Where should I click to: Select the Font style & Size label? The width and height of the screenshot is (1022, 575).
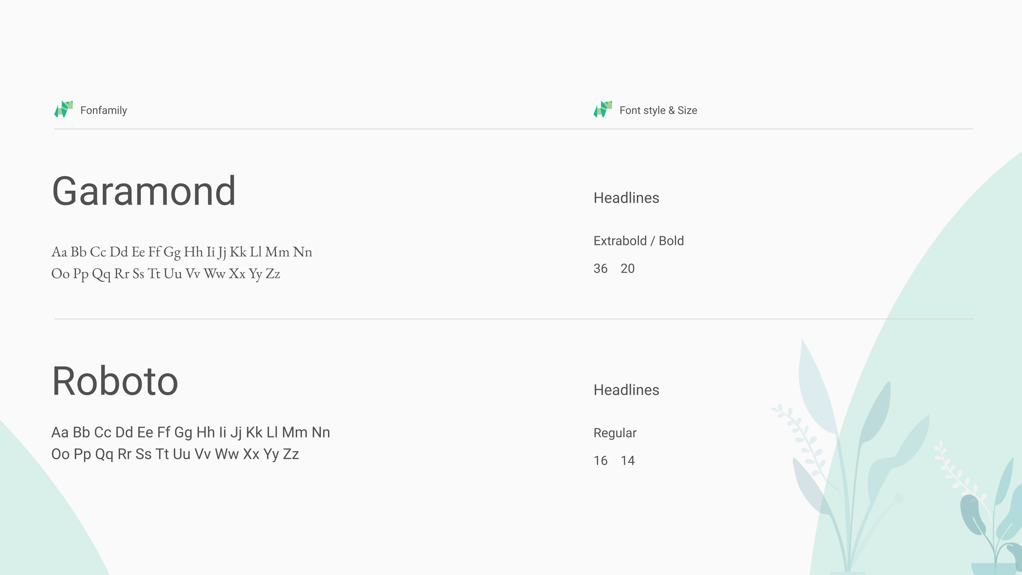[x=658, y=110]
